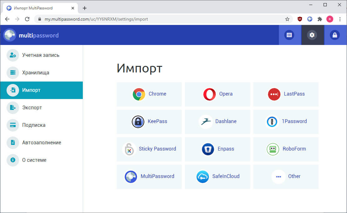
Task: Reload the current page
Action: (x=27, y=19)
